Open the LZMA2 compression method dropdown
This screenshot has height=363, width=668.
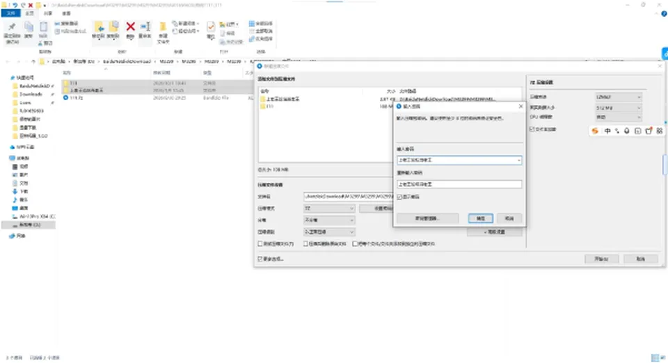pos(619,97)
